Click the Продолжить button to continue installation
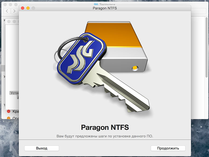Image resolution: width=209 pixels, height=157 pixels. pyautogui.click(x=168, y=148)
